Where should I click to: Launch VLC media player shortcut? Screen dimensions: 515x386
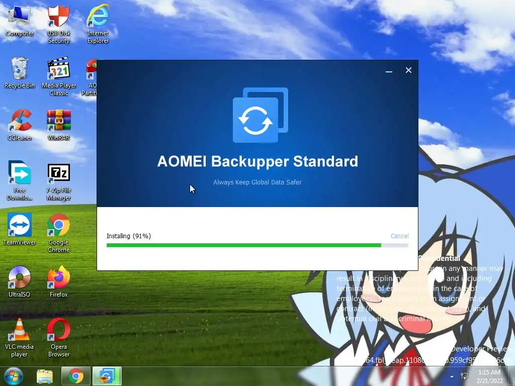(20, 338)
